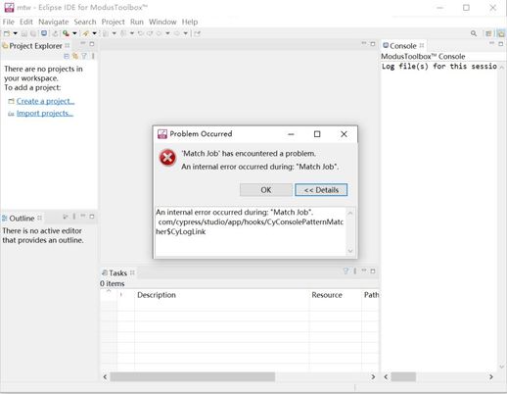Viewport: 507px width, 394px height.
Task: Maximize the Problem Occurred dialog
Action: 317,134
